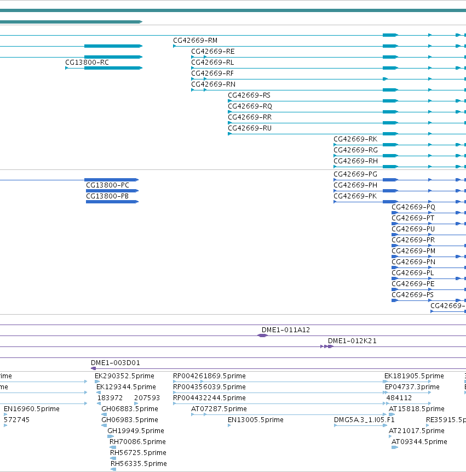
Task: Open the RP004432244.5prime EST label
Action: pyautogui.click(x=209, y=398)
